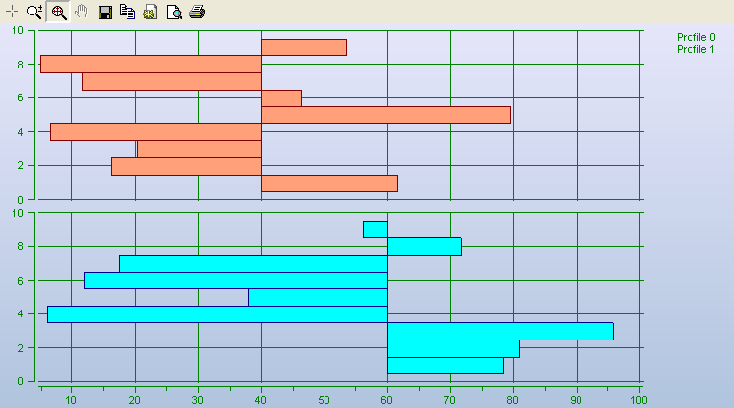Image resolution: width=734 pixels, height=408 pixels.
Task: Open the print preview icon
Action: tap(174, 12)
